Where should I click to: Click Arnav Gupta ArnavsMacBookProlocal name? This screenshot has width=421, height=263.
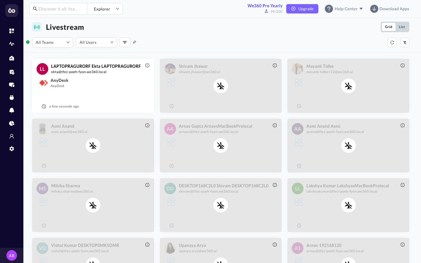tap(215, 126)
